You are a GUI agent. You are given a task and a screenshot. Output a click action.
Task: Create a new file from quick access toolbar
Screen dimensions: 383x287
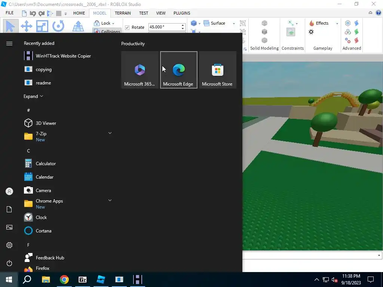click(x=24, y=13)
